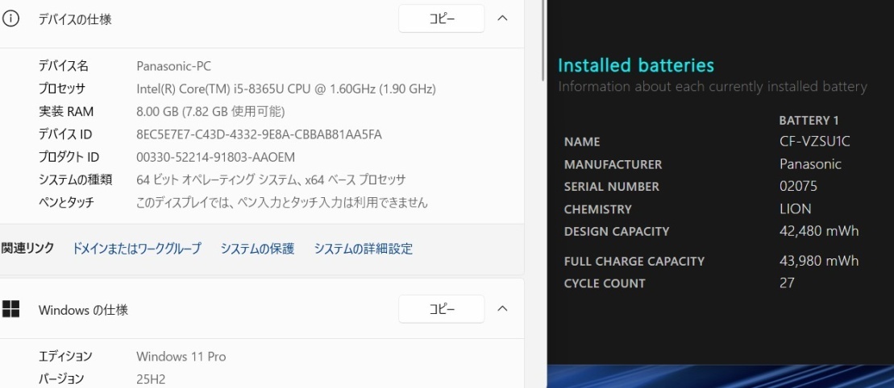Click the プロセッサ label
894x388 pixels.
[x=61, y=89]
